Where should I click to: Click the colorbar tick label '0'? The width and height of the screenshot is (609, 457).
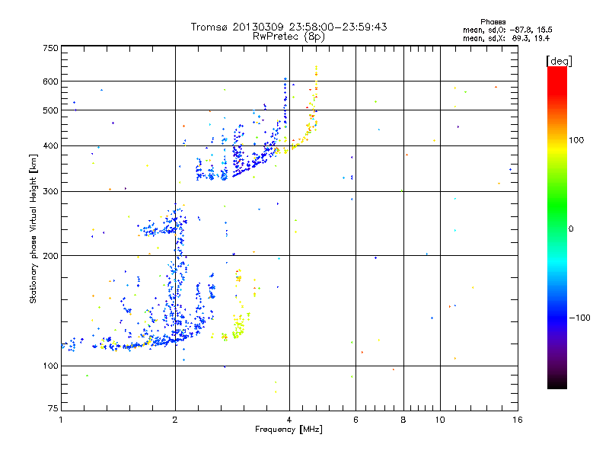(x=570, y=229)
